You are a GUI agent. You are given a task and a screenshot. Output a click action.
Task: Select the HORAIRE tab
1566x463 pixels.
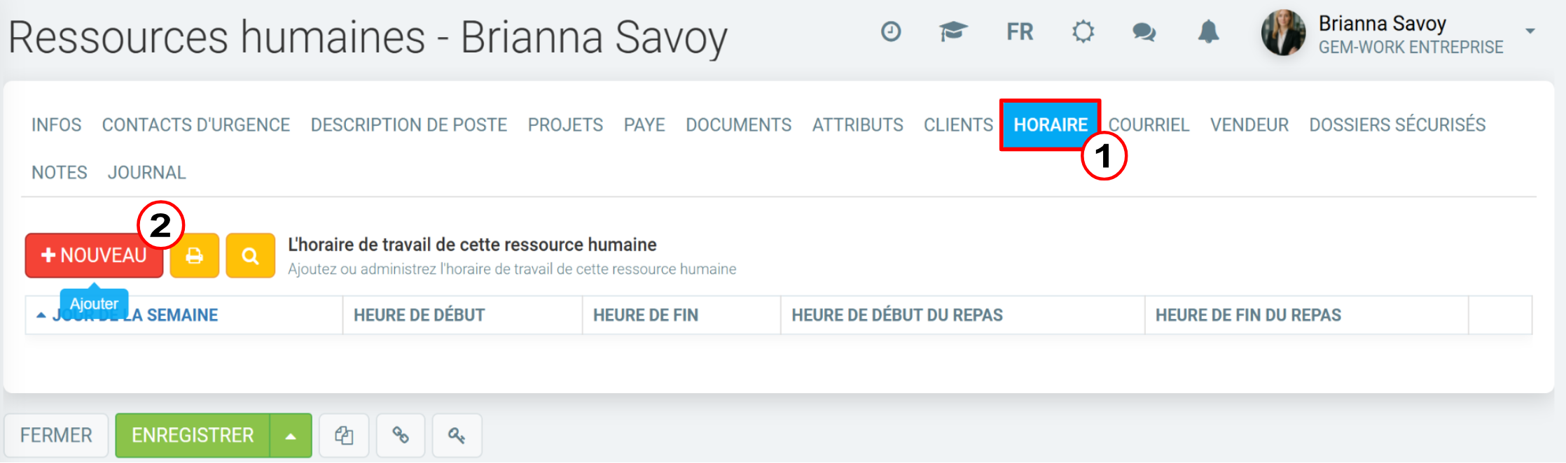[1051, 125]
